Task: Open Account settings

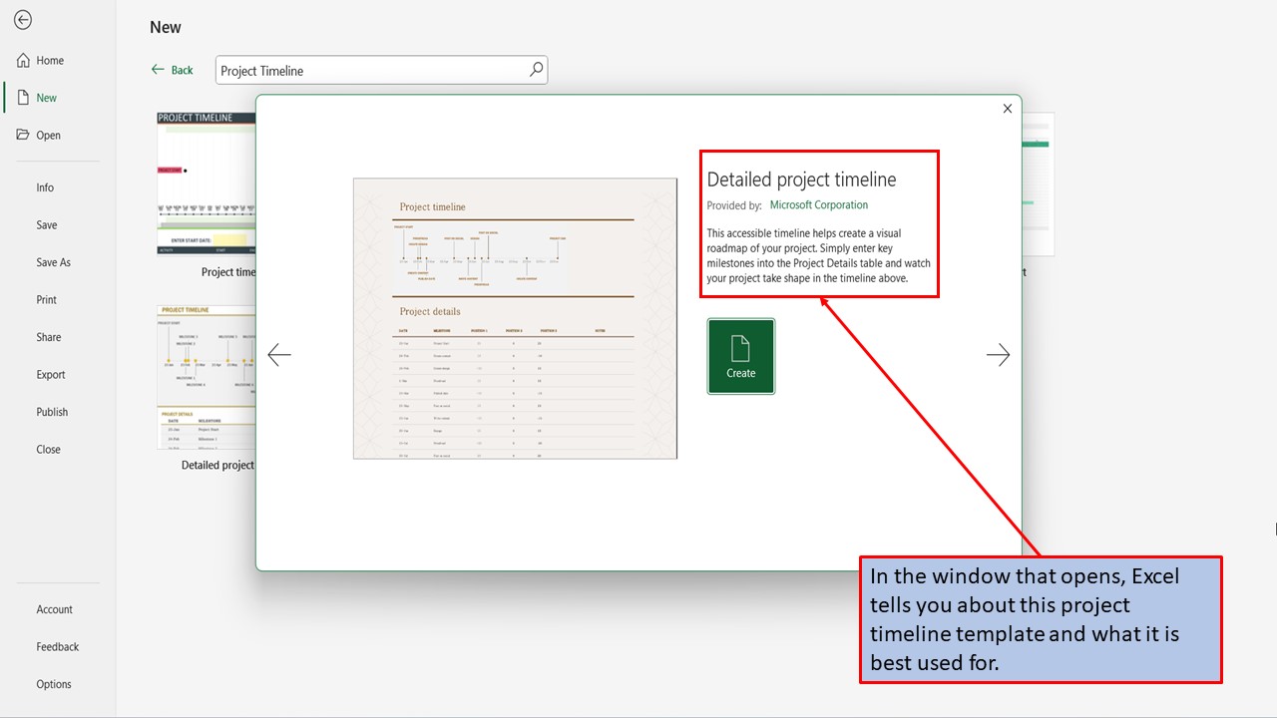Action: click(x=54, y=609)
